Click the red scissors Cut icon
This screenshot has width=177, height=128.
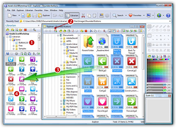(83, 16)
